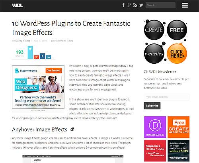Open the Tools category link
The image size is (199, 163).
coord(70,41)
